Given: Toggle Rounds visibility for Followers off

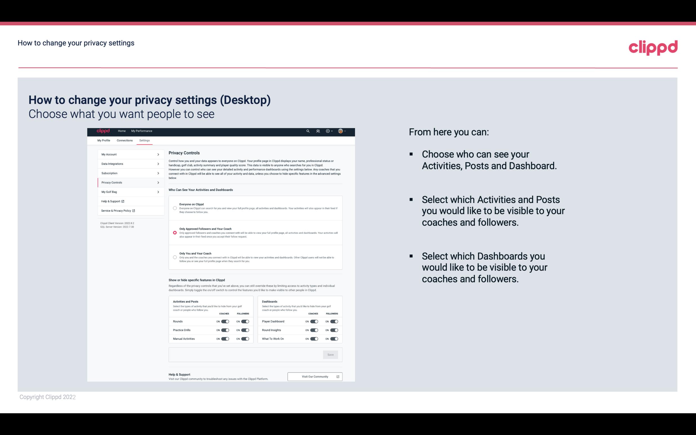Looking at the screenshot, I should [245, 321].
